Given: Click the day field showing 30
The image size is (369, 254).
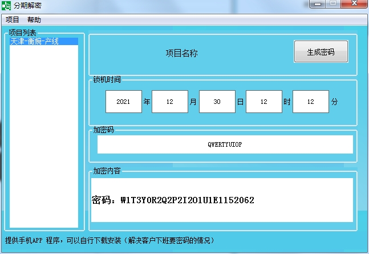Looking at the screenshot, I should point(217,102).
